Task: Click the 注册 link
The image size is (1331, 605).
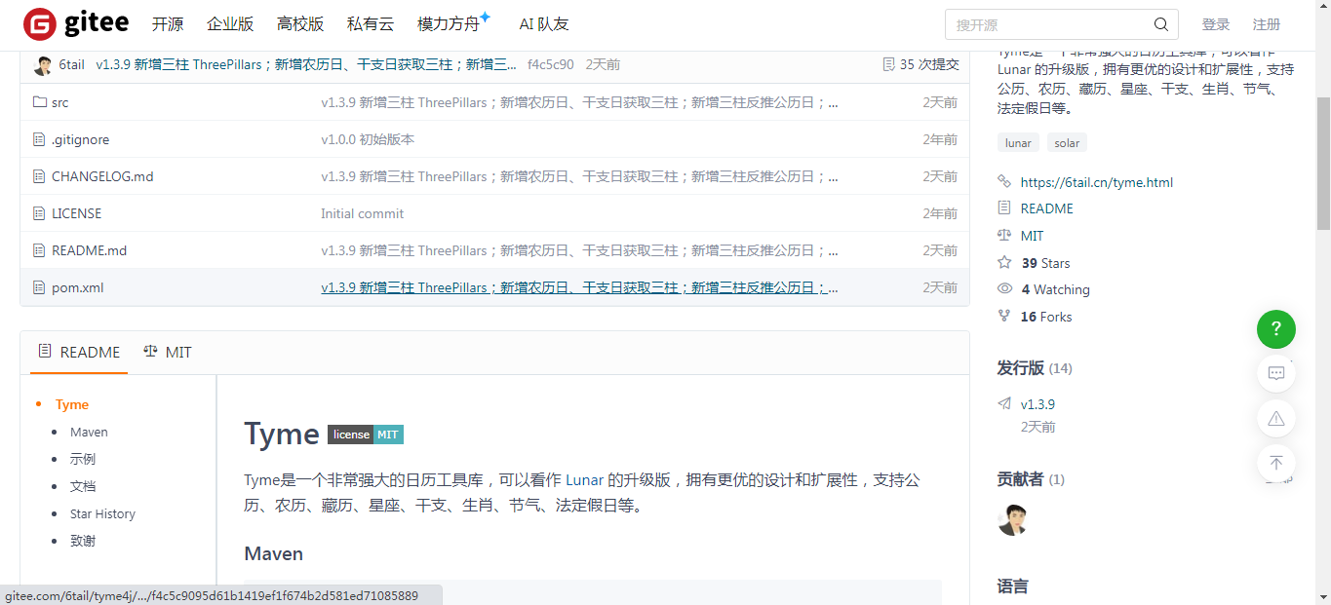Action: (1267, 24)
